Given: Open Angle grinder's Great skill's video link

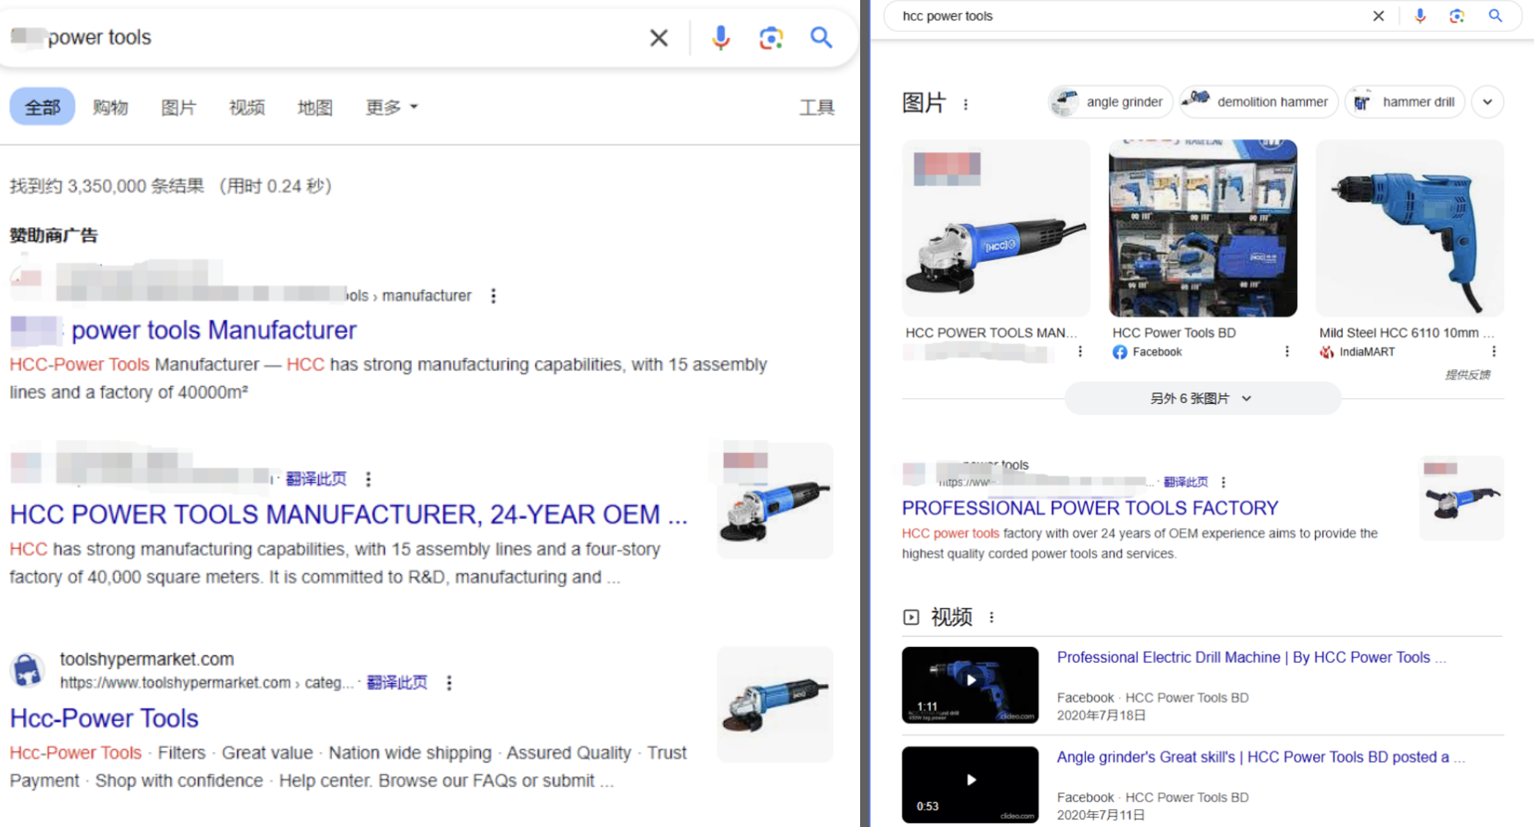Looking at the screenshot, I should (1260, 757).
